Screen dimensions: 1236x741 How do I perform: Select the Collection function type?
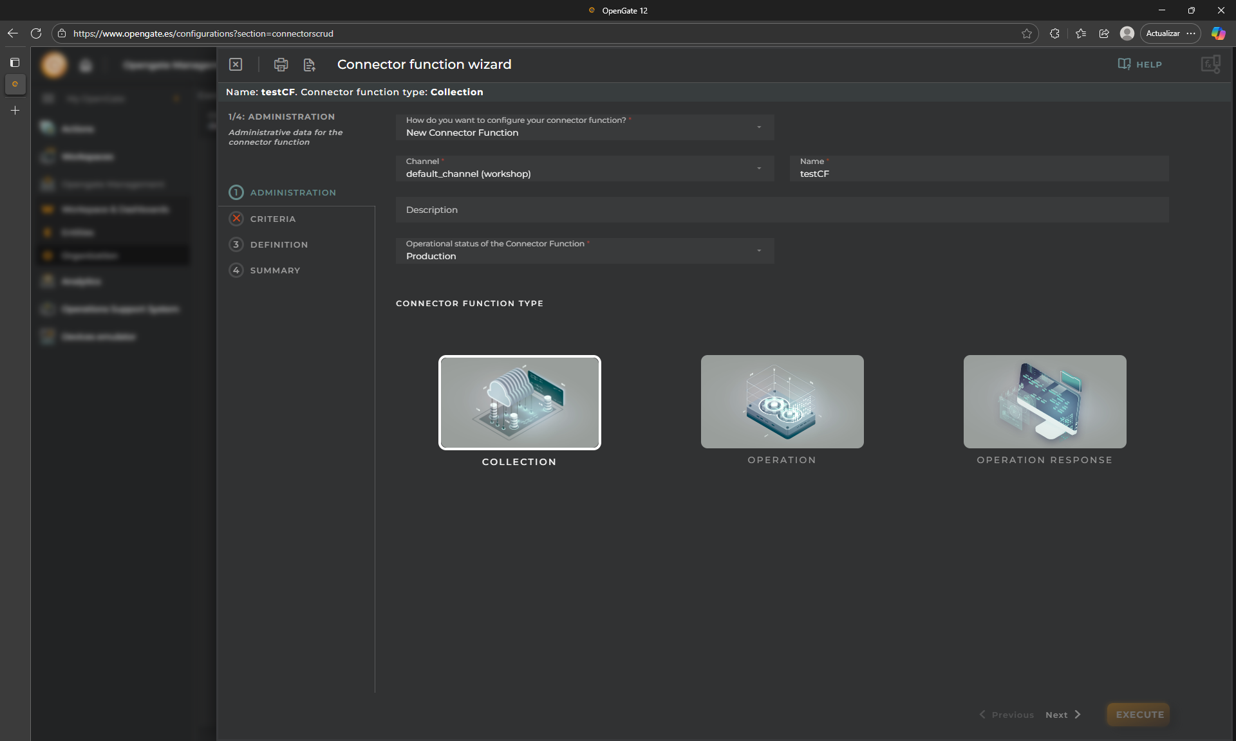click(x=520, y=403)
